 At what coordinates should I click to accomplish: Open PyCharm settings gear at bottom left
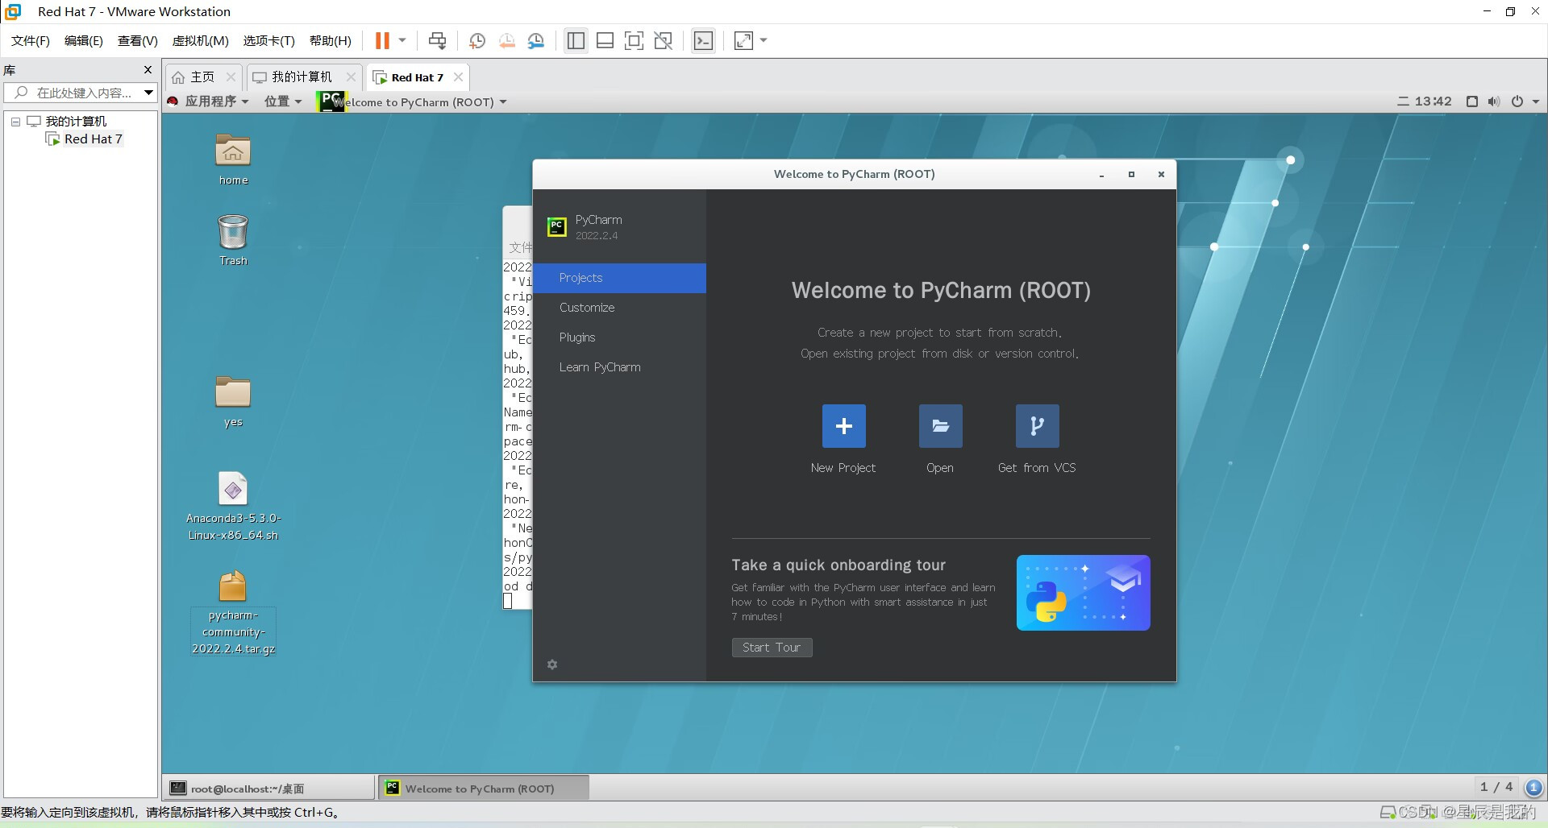552,664
